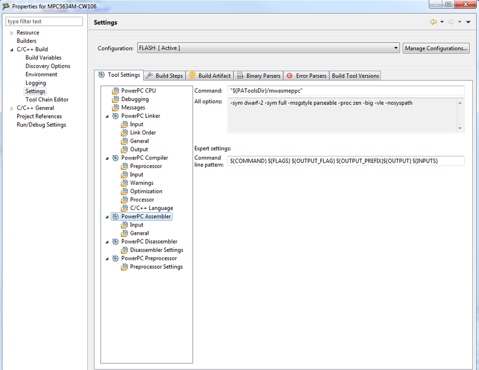The width and height of the screenshot is (479, 370).
Task: Collapse the PowerPC Compiler node
Action: (x=107, y=158)
